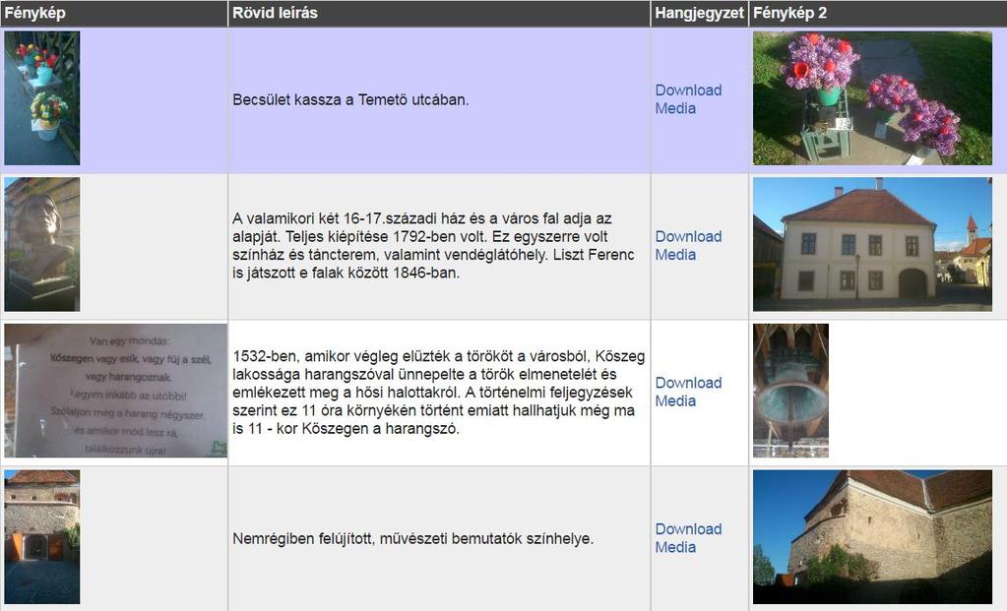This screenshot has height=611, width=1007.
Task: Open purple flower bouquets photo in first row
Action: coord(872,98)
